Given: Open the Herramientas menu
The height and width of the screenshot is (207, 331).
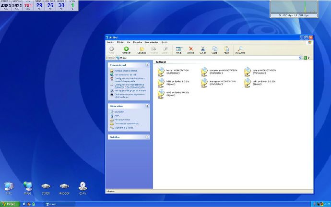Looking at the screenshot, I should tap(152, 42).
